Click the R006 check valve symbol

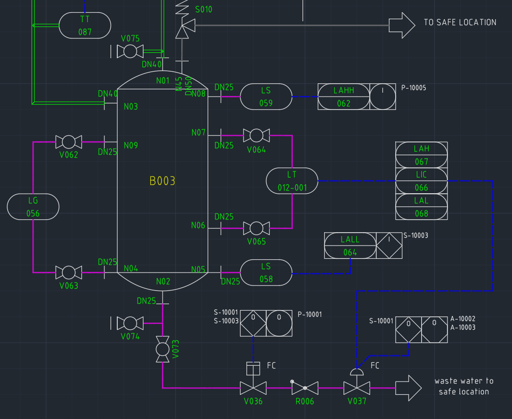tap(305, 388)
